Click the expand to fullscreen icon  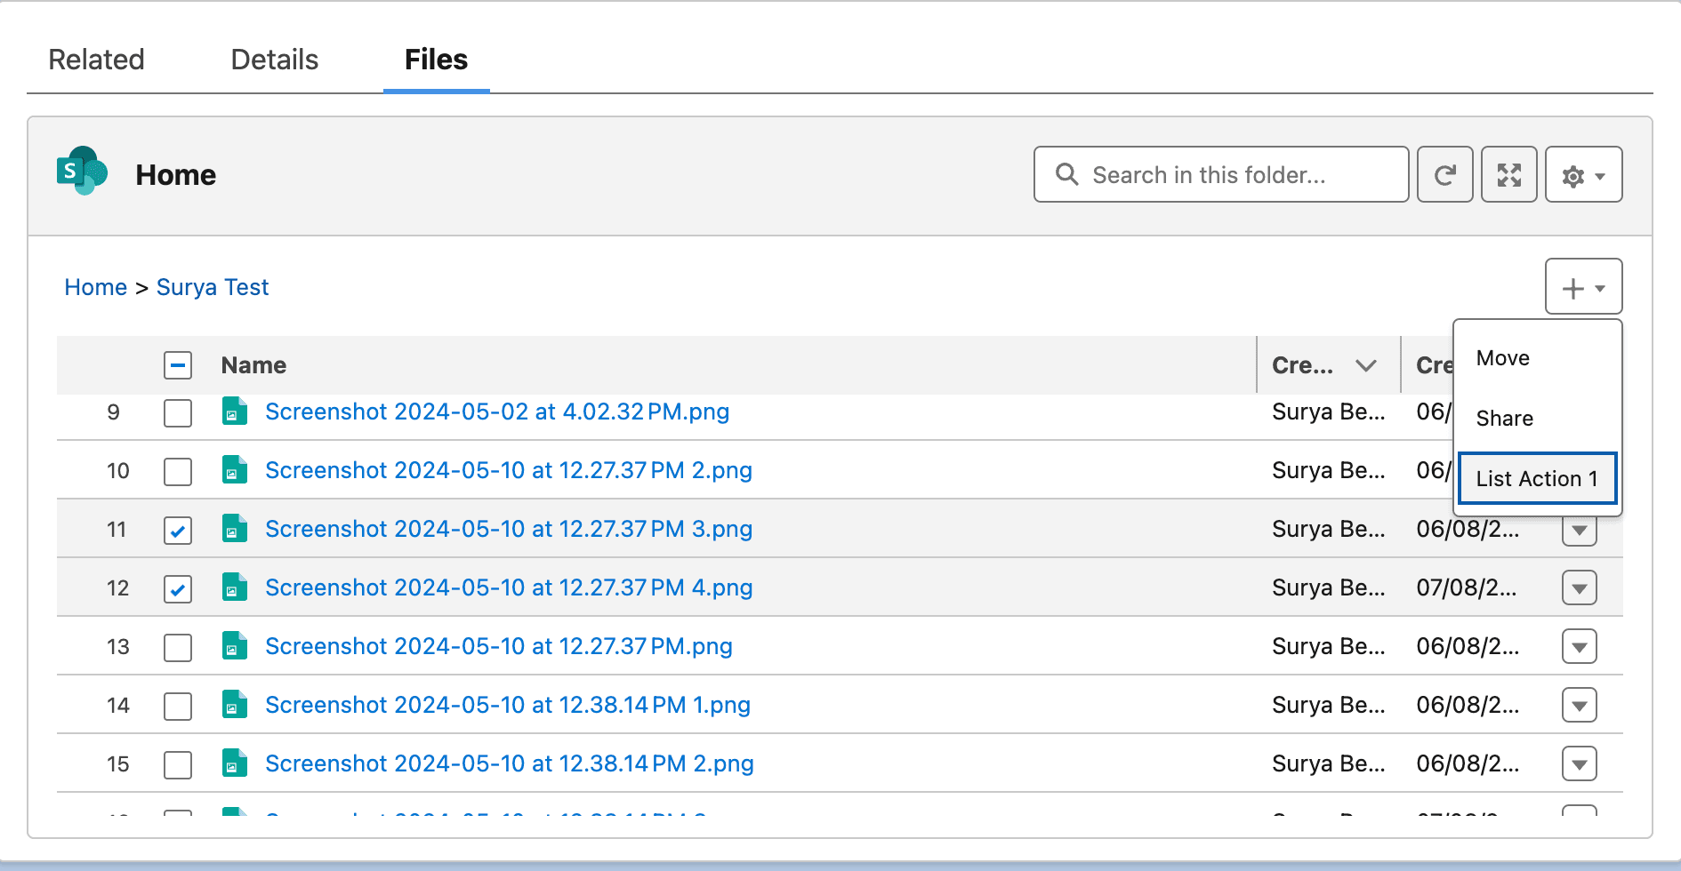tap(1508, 175)
